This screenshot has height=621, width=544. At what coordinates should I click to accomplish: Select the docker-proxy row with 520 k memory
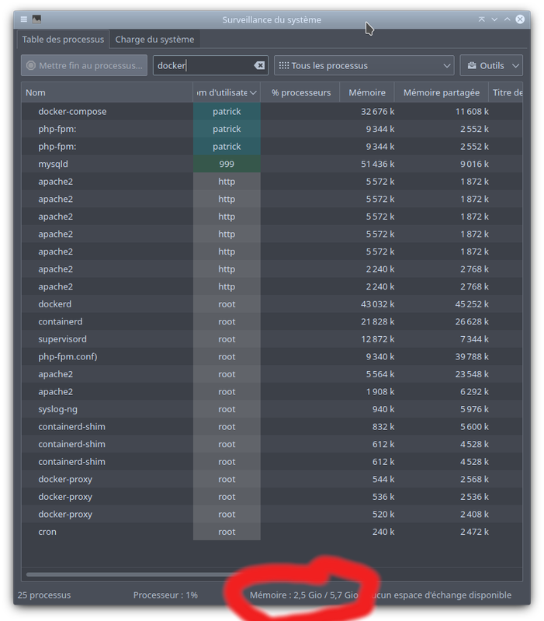tap(272, 514)
